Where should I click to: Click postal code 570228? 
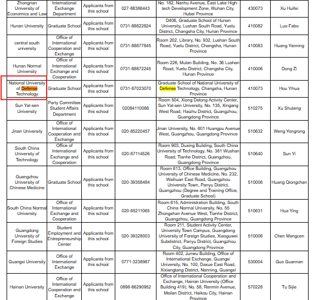[255, 287]
